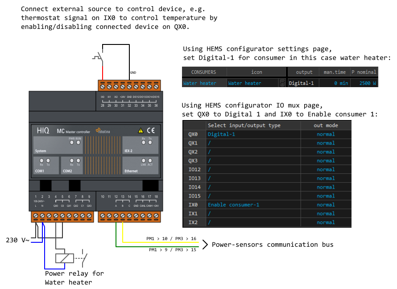397x289 pixels.
Task: Click the CONSUMERS column header
Action: coord(204,72)
